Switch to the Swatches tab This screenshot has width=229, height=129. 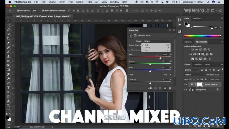pyautogui.click(x=197, y=18)
